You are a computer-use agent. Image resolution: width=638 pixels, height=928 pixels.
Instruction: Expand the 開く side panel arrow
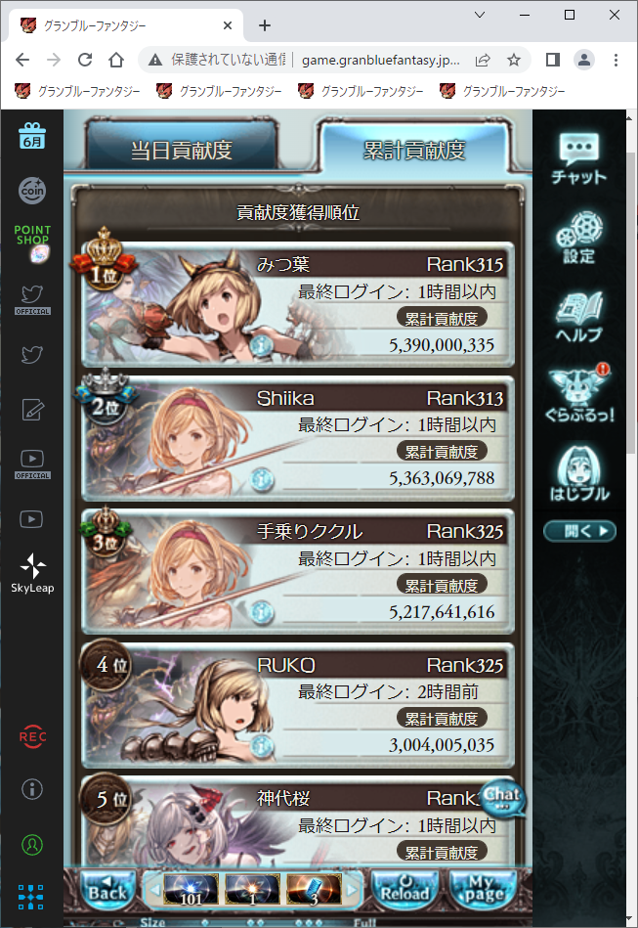[579, 531]
